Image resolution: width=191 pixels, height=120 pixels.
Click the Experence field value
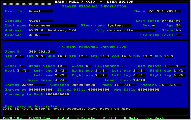coord(41,90)
